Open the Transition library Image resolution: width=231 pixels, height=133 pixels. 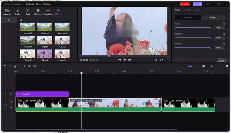pos(48,12)
